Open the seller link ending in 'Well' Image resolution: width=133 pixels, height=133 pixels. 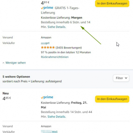click(49, 132)
